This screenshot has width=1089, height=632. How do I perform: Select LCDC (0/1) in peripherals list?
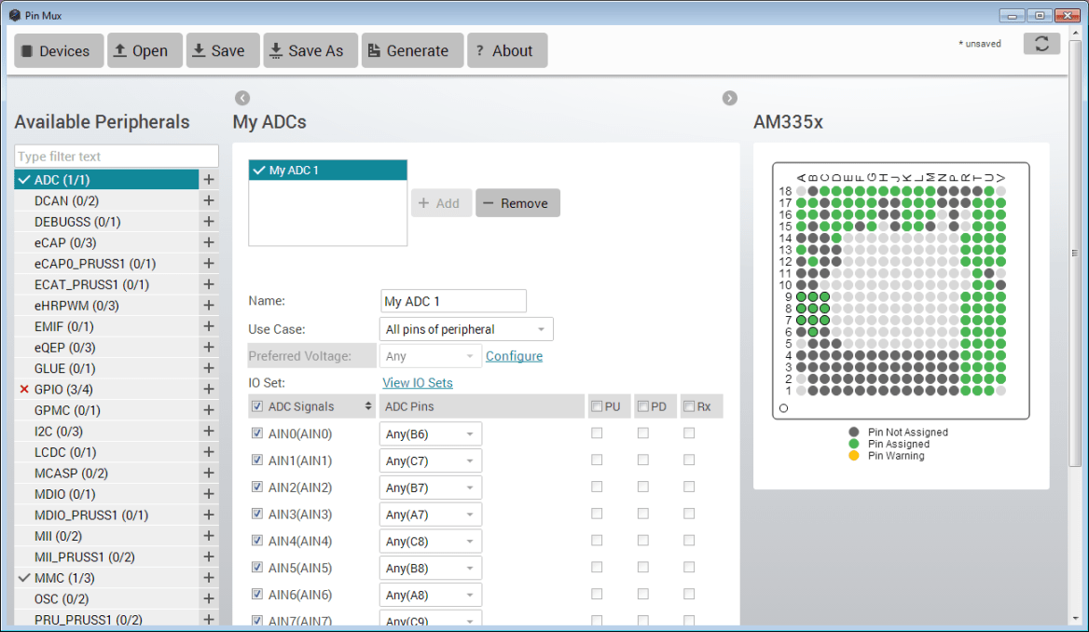pos(65,452)
